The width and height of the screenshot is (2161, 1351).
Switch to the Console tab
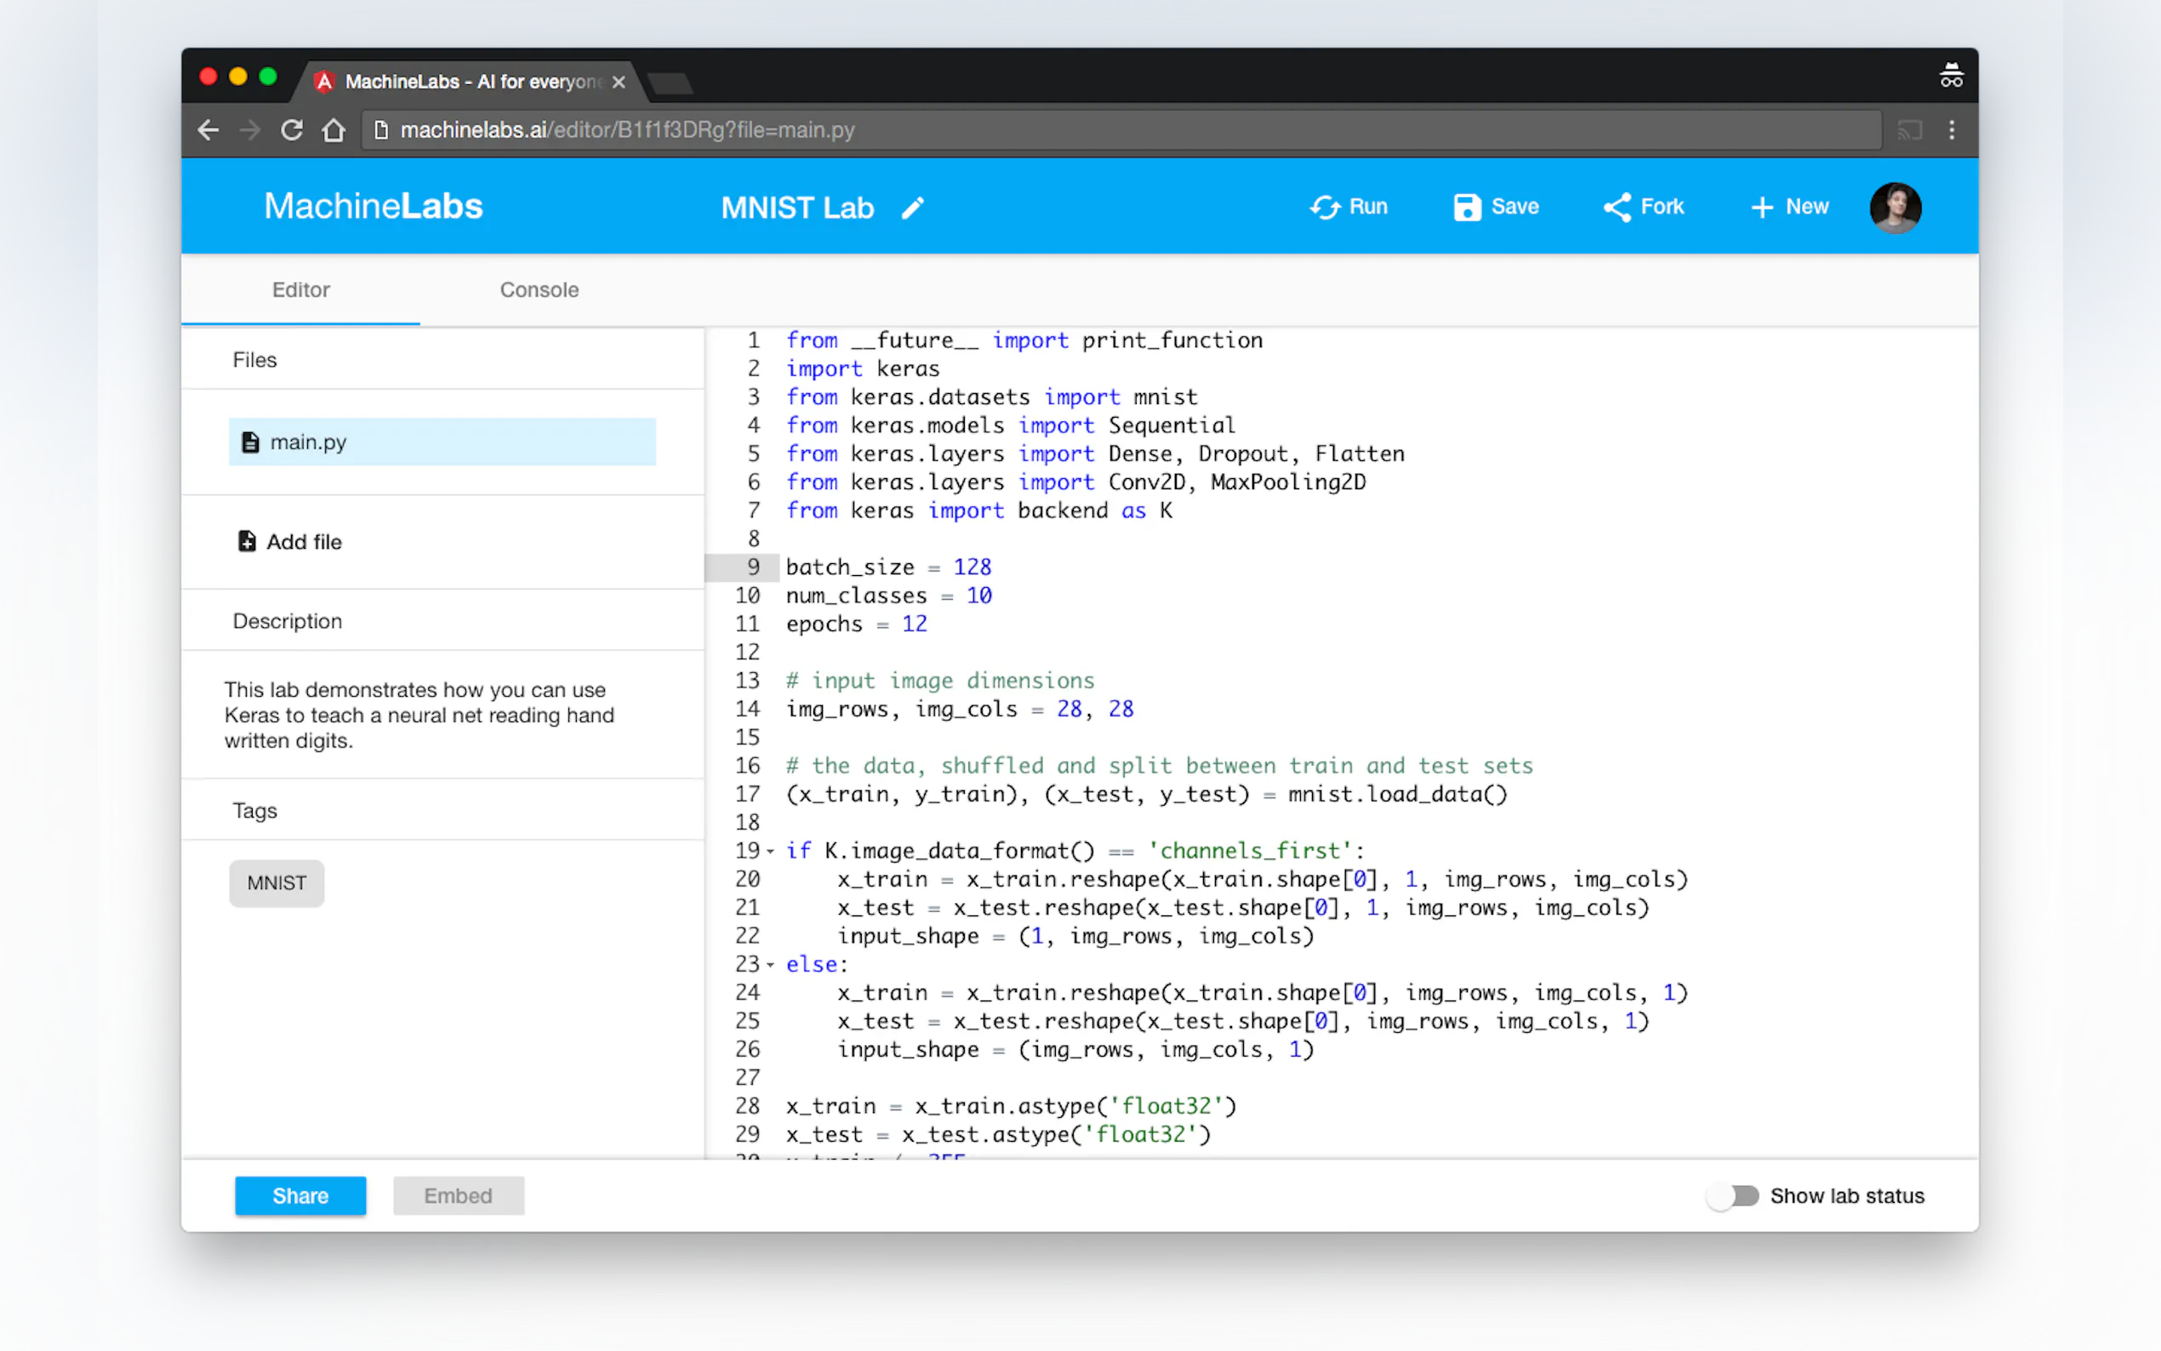[x=539, y=289]
